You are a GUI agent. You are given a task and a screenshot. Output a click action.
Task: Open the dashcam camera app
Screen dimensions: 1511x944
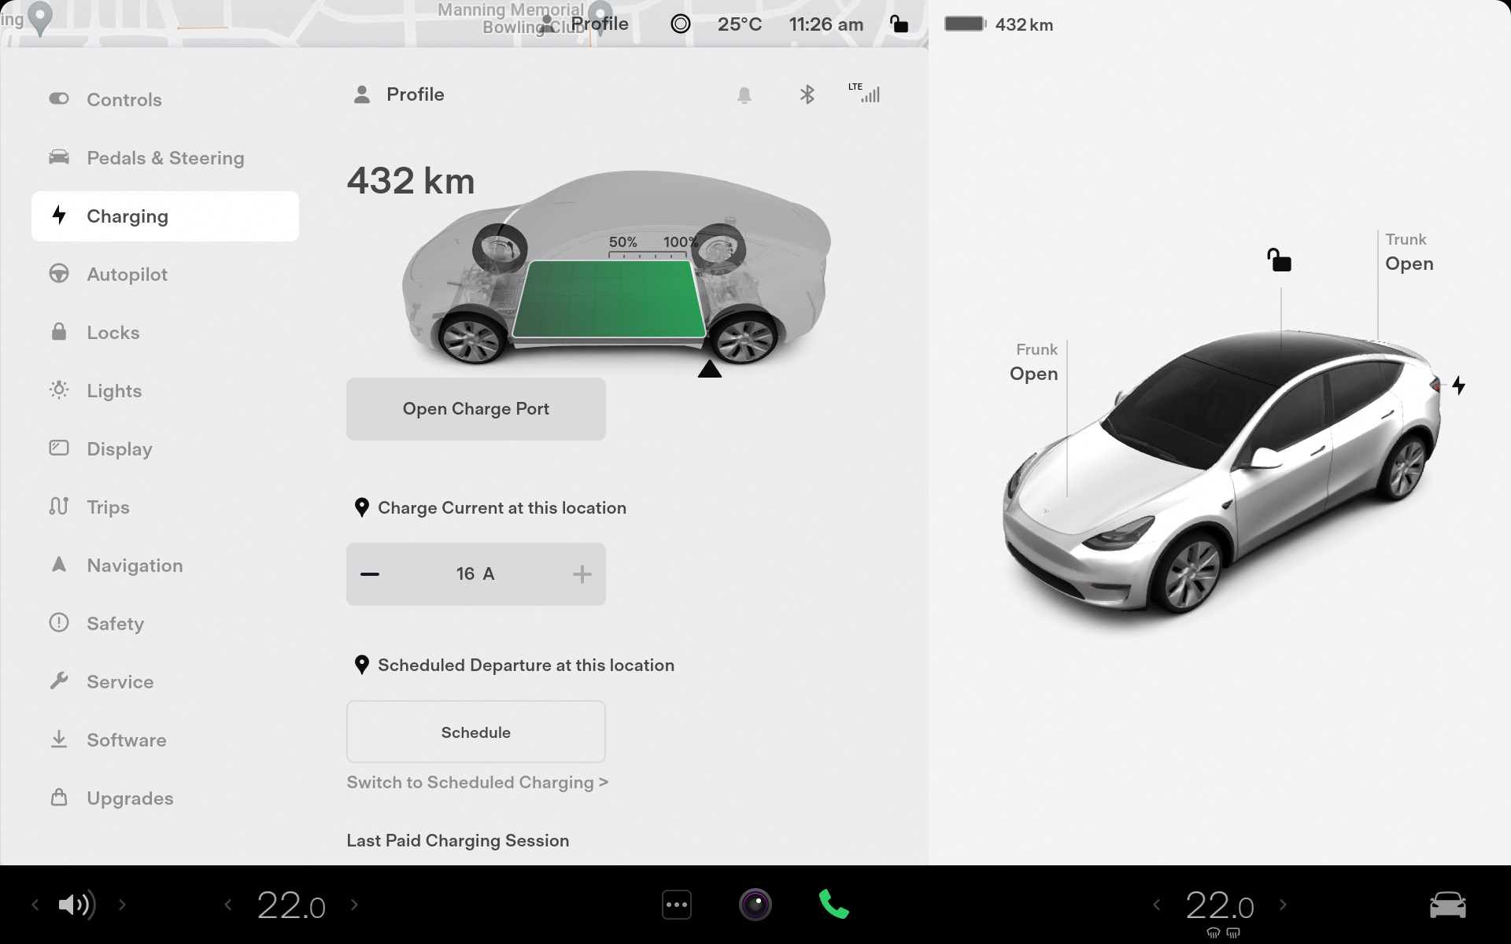(755, 905)
